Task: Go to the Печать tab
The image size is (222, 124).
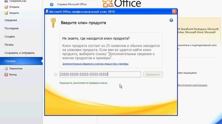Action: tap(9, 45)
